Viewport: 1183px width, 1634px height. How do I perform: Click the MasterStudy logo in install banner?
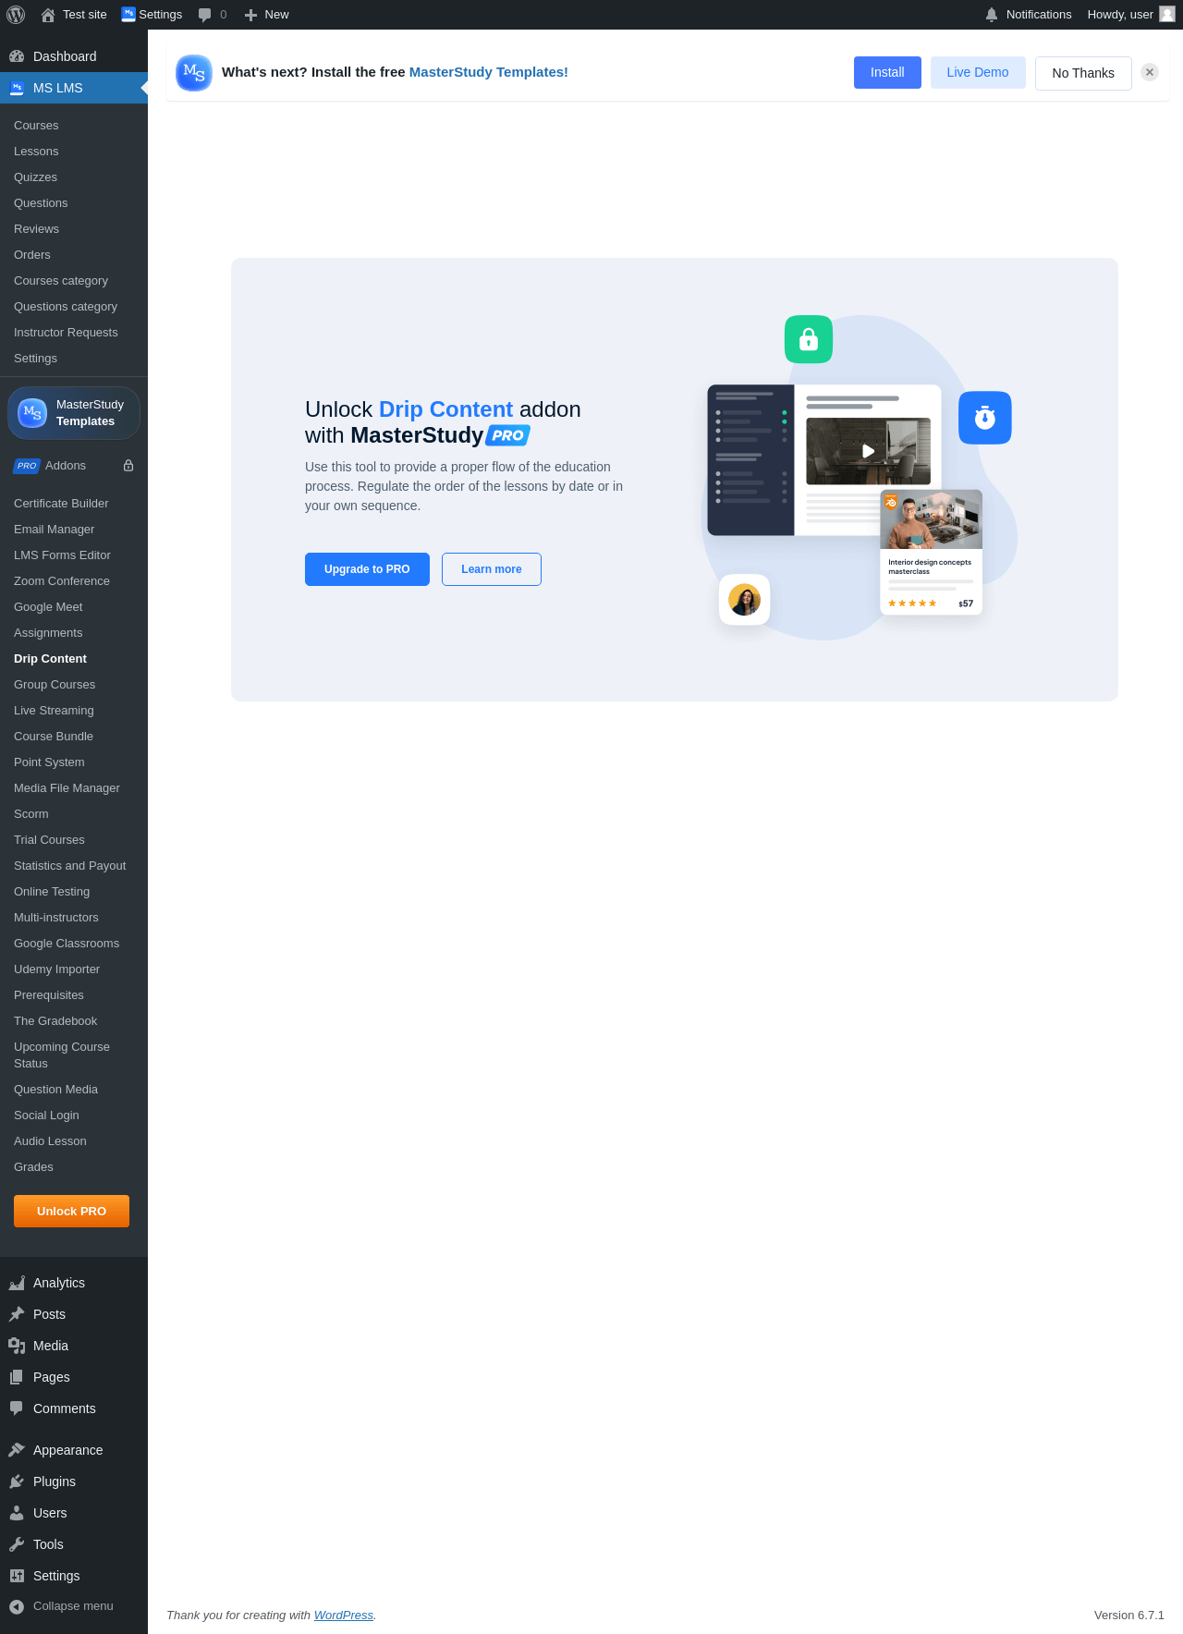(194, 73)
